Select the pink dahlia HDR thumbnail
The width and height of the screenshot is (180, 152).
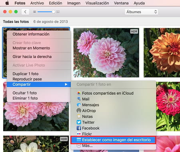[x=106, y=52]
